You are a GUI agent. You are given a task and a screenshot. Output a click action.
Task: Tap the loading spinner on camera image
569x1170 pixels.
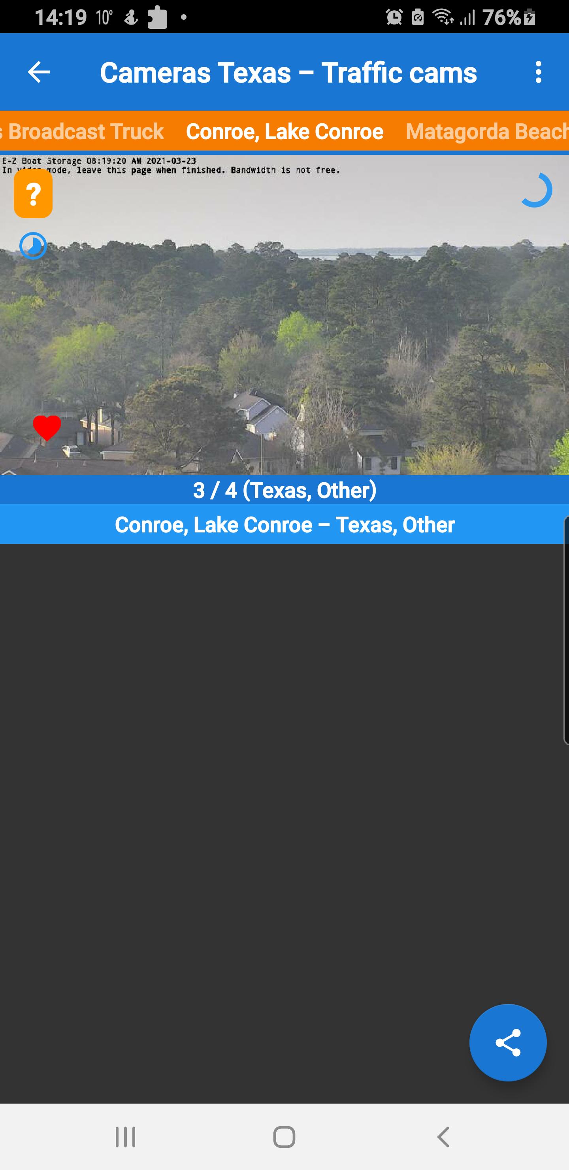[x=536, y=190]
